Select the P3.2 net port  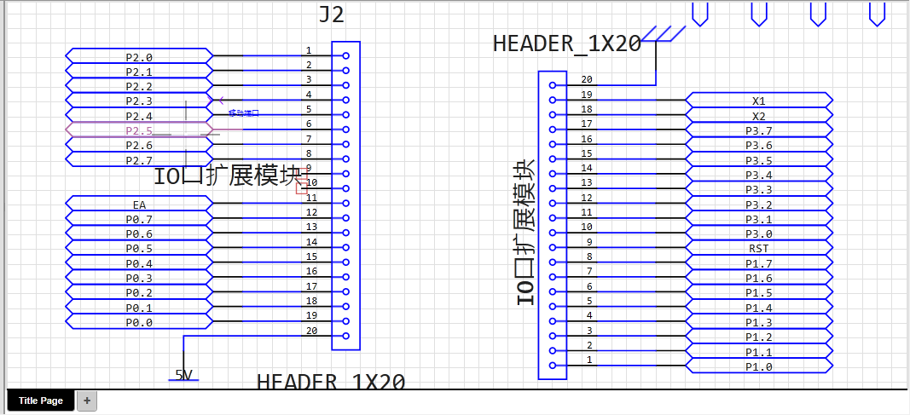click(759, 204)
